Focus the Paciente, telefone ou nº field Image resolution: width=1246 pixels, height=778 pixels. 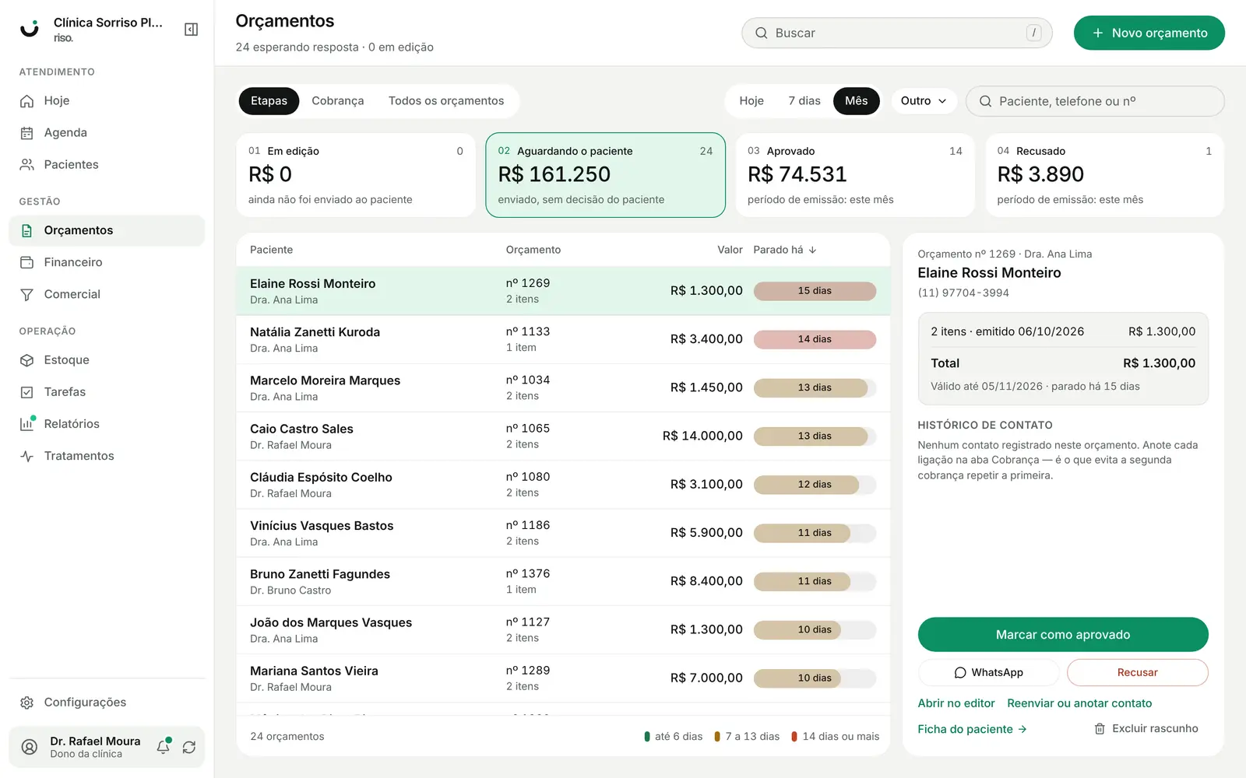[1095, 101]
